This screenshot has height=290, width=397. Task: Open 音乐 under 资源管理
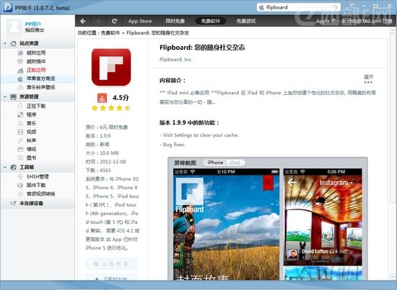pos(31,123)
